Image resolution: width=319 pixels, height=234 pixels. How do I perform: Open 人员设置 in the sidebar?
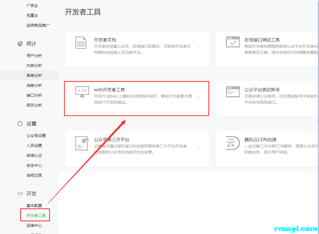[34, 146]
